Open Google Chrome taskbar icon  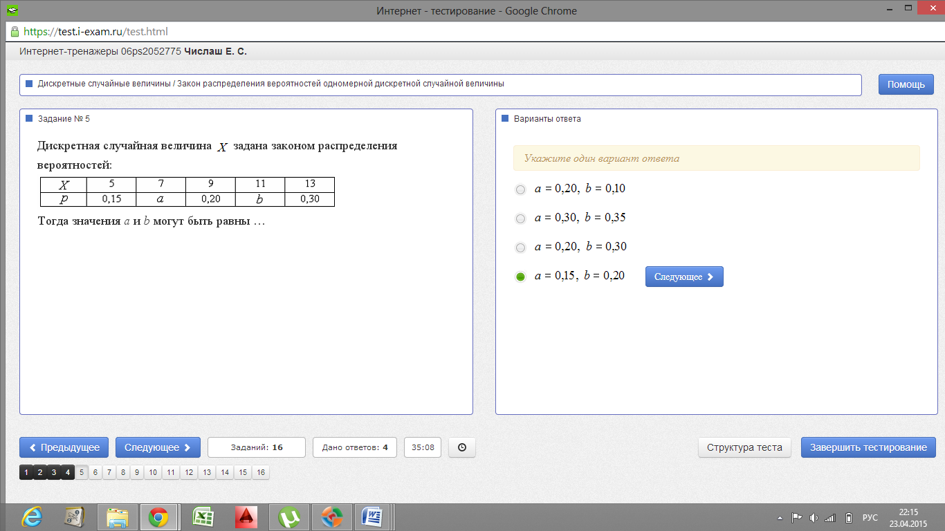[x=159, y=516]
